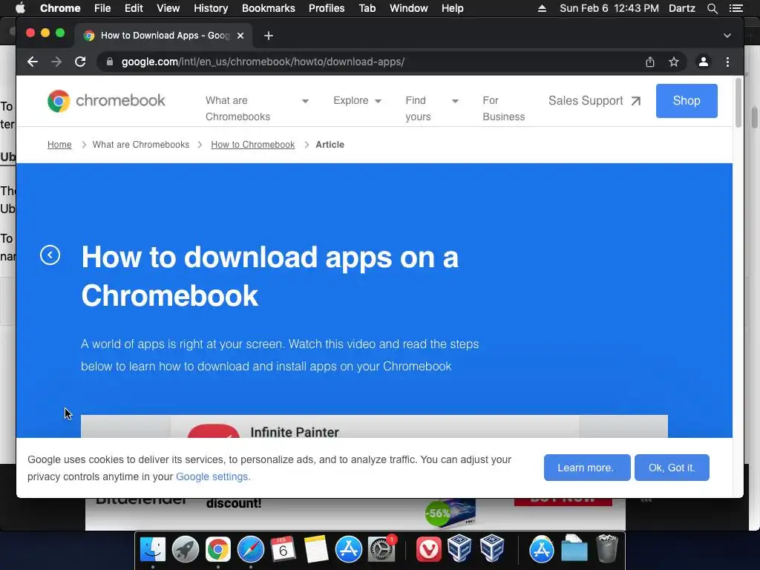
Task: Open the For Business link
Action: [504, 108]
